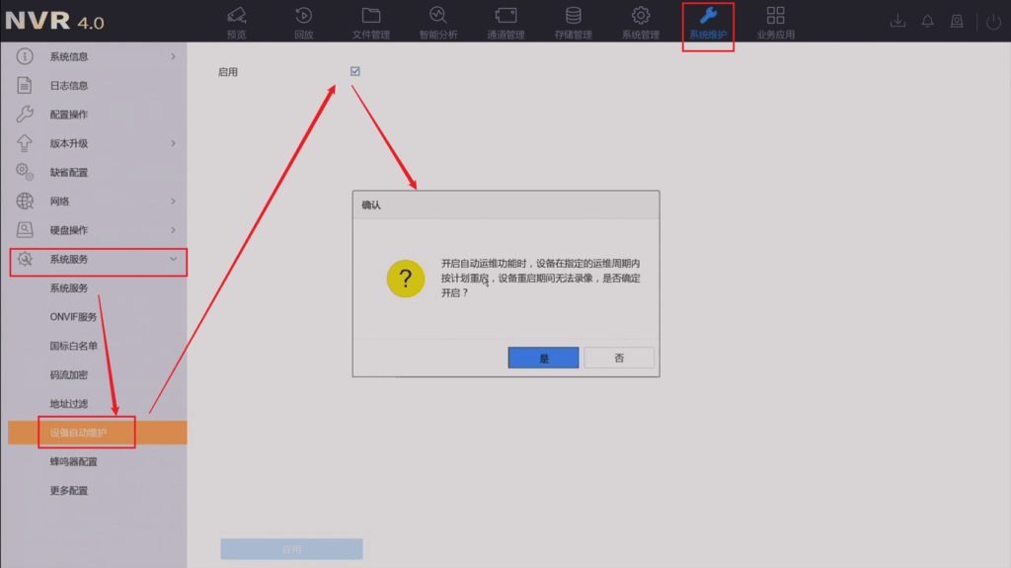The height and width of the screenshot is (568, 1011).
Task: Open the 回放 playback icon
Action: coord(303,16)
